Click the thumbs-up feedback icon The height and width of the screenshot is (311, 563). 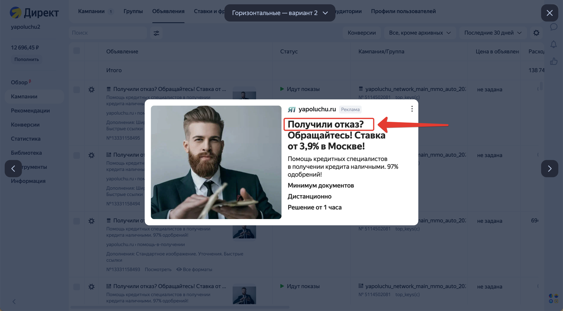pyautogui.click(x=554, y=61)
